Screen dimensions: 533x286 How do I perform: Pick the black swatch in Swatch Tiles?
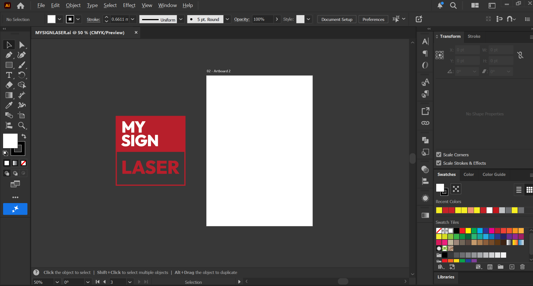pos(456,231)
